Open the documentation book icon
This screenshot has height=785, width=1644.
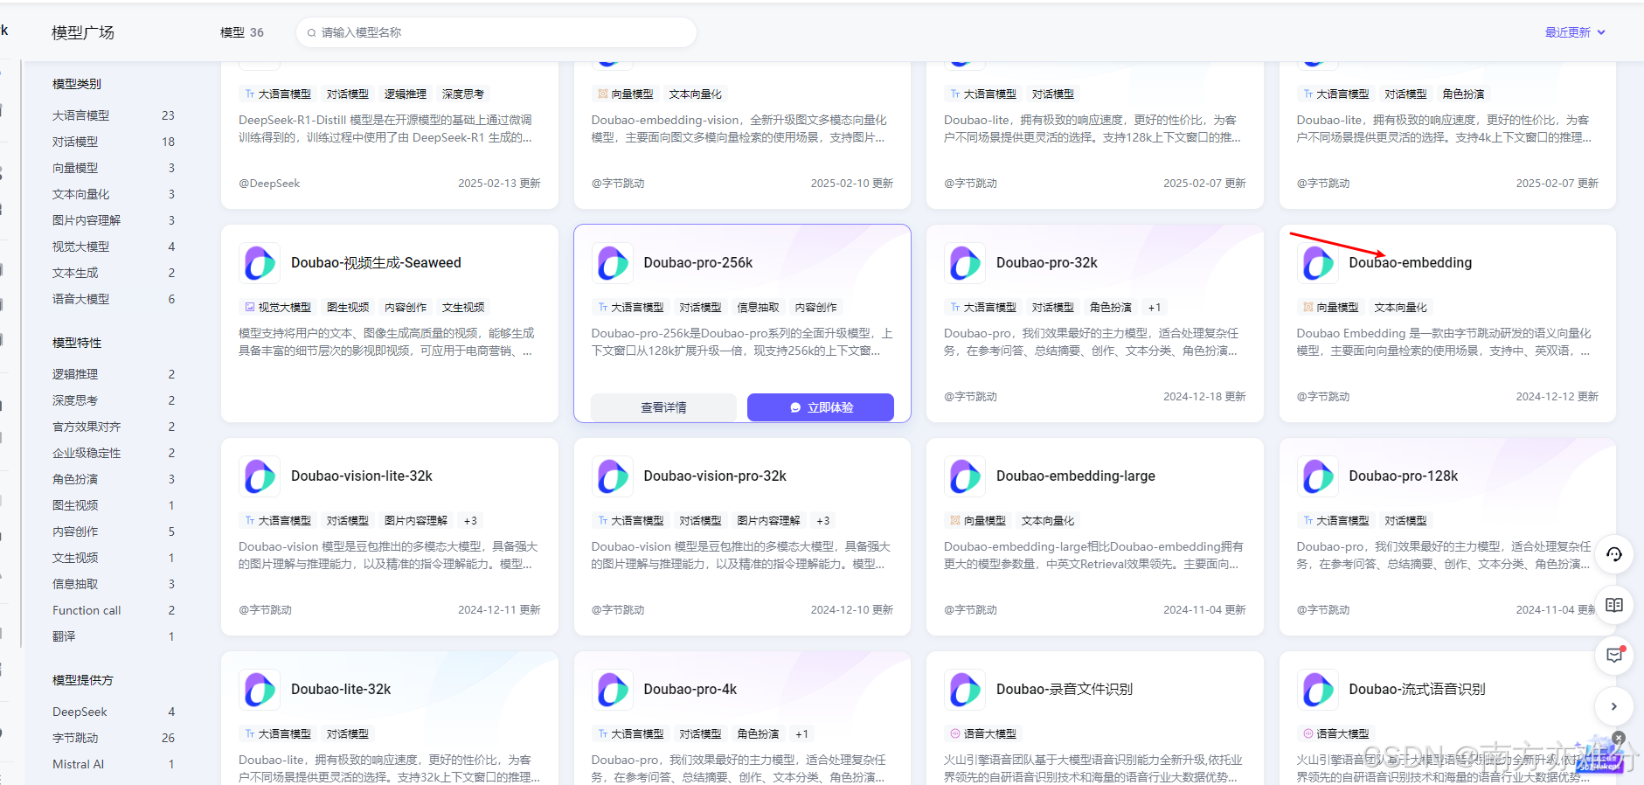tap(1614, 605)
